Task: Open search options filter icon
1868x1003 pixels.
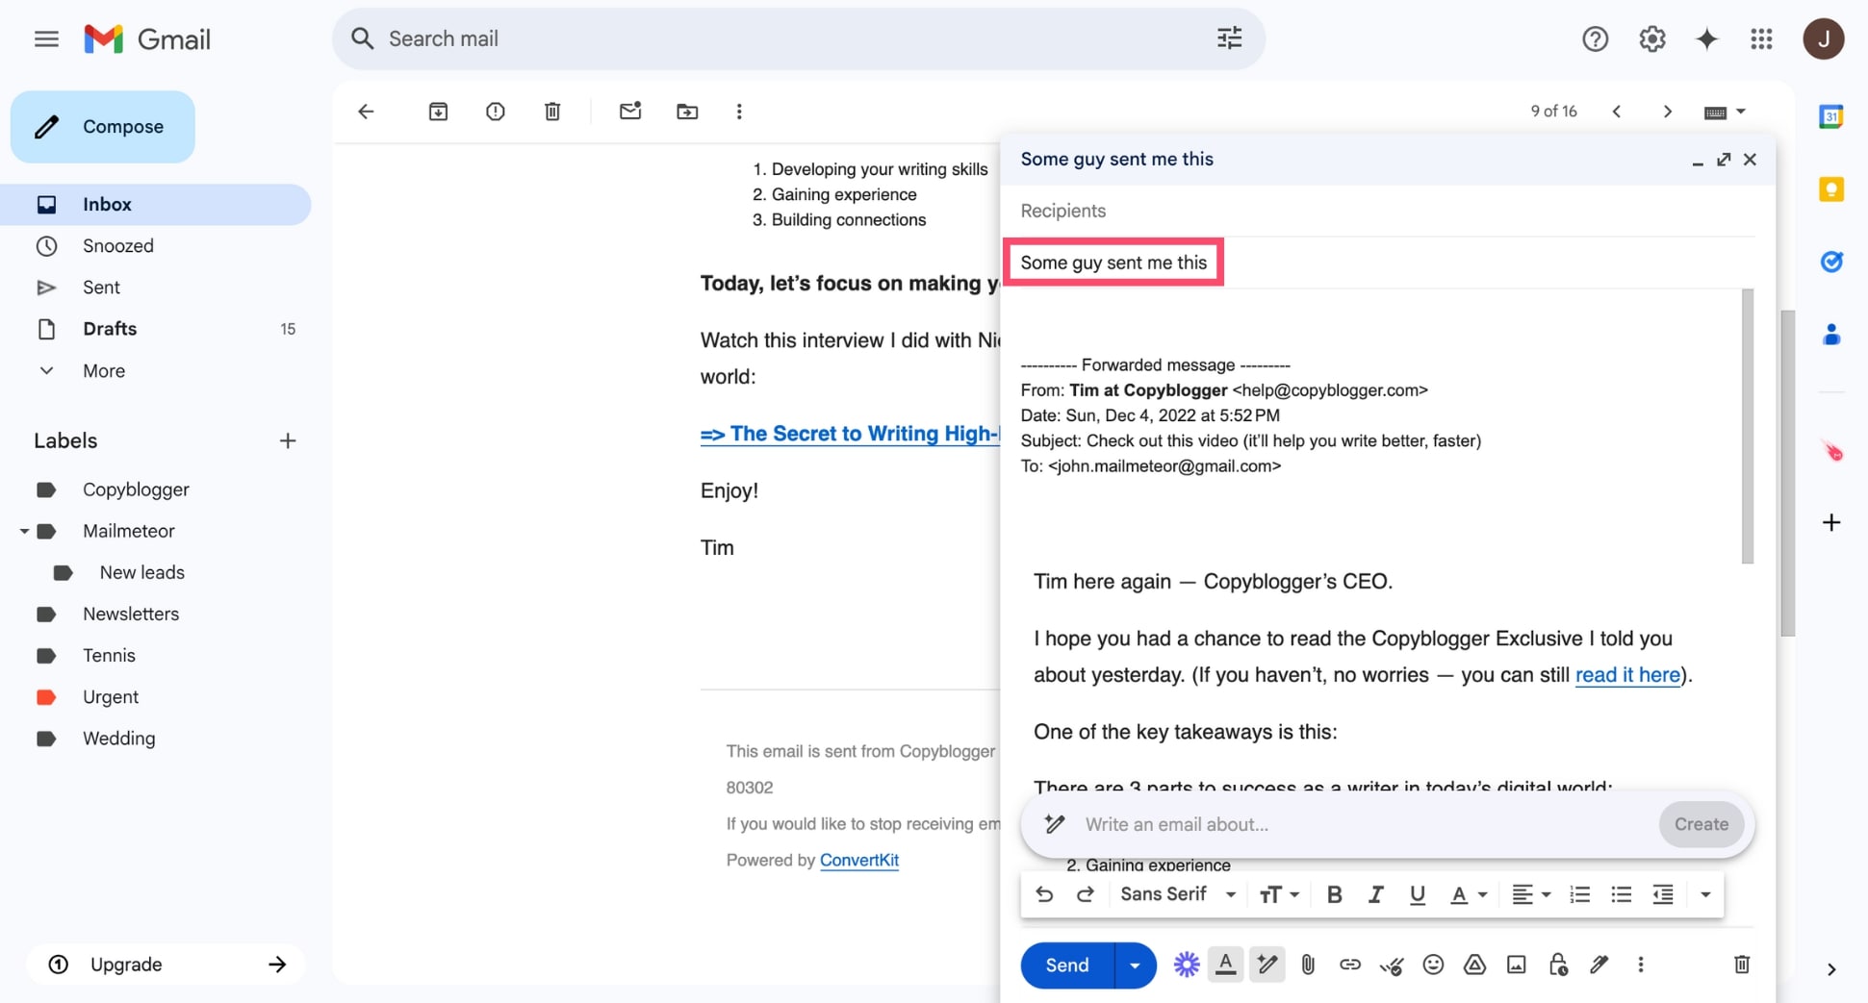Action: point(1229,38)
